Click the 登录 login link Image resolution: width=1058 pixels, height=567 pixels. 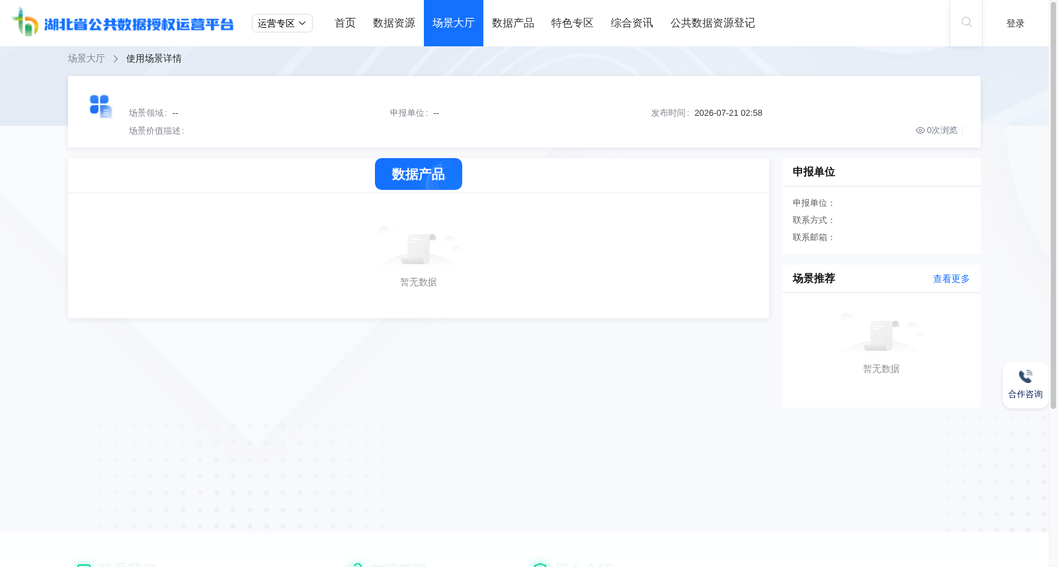click(1016, 23)
